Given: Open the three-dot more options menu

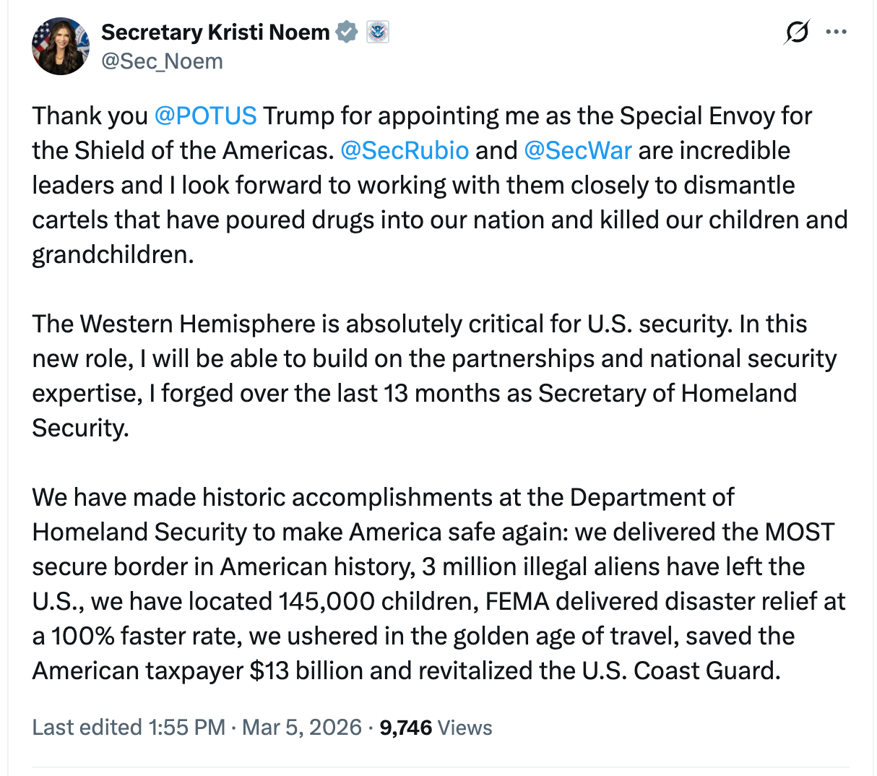Looking at the screenshot, I should click(x=836, y=33).
